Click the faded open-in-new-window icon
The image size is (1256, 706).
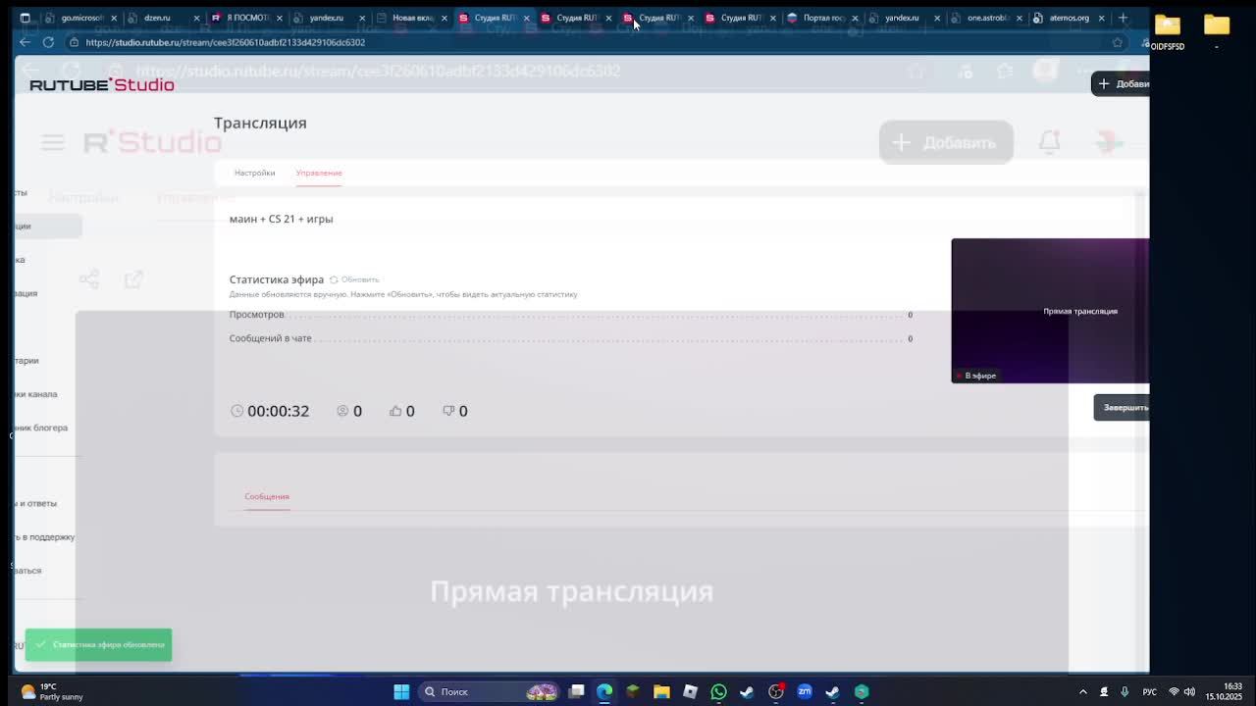click(133, 279)
